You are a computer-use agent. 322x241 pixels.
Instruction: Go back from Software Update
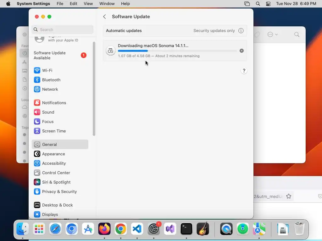point(104,17)
